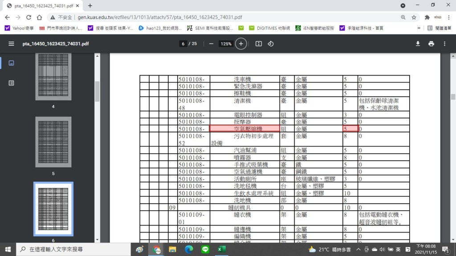
Task: Rotate the PDF counterclockwise
Action: coord(270,44)
